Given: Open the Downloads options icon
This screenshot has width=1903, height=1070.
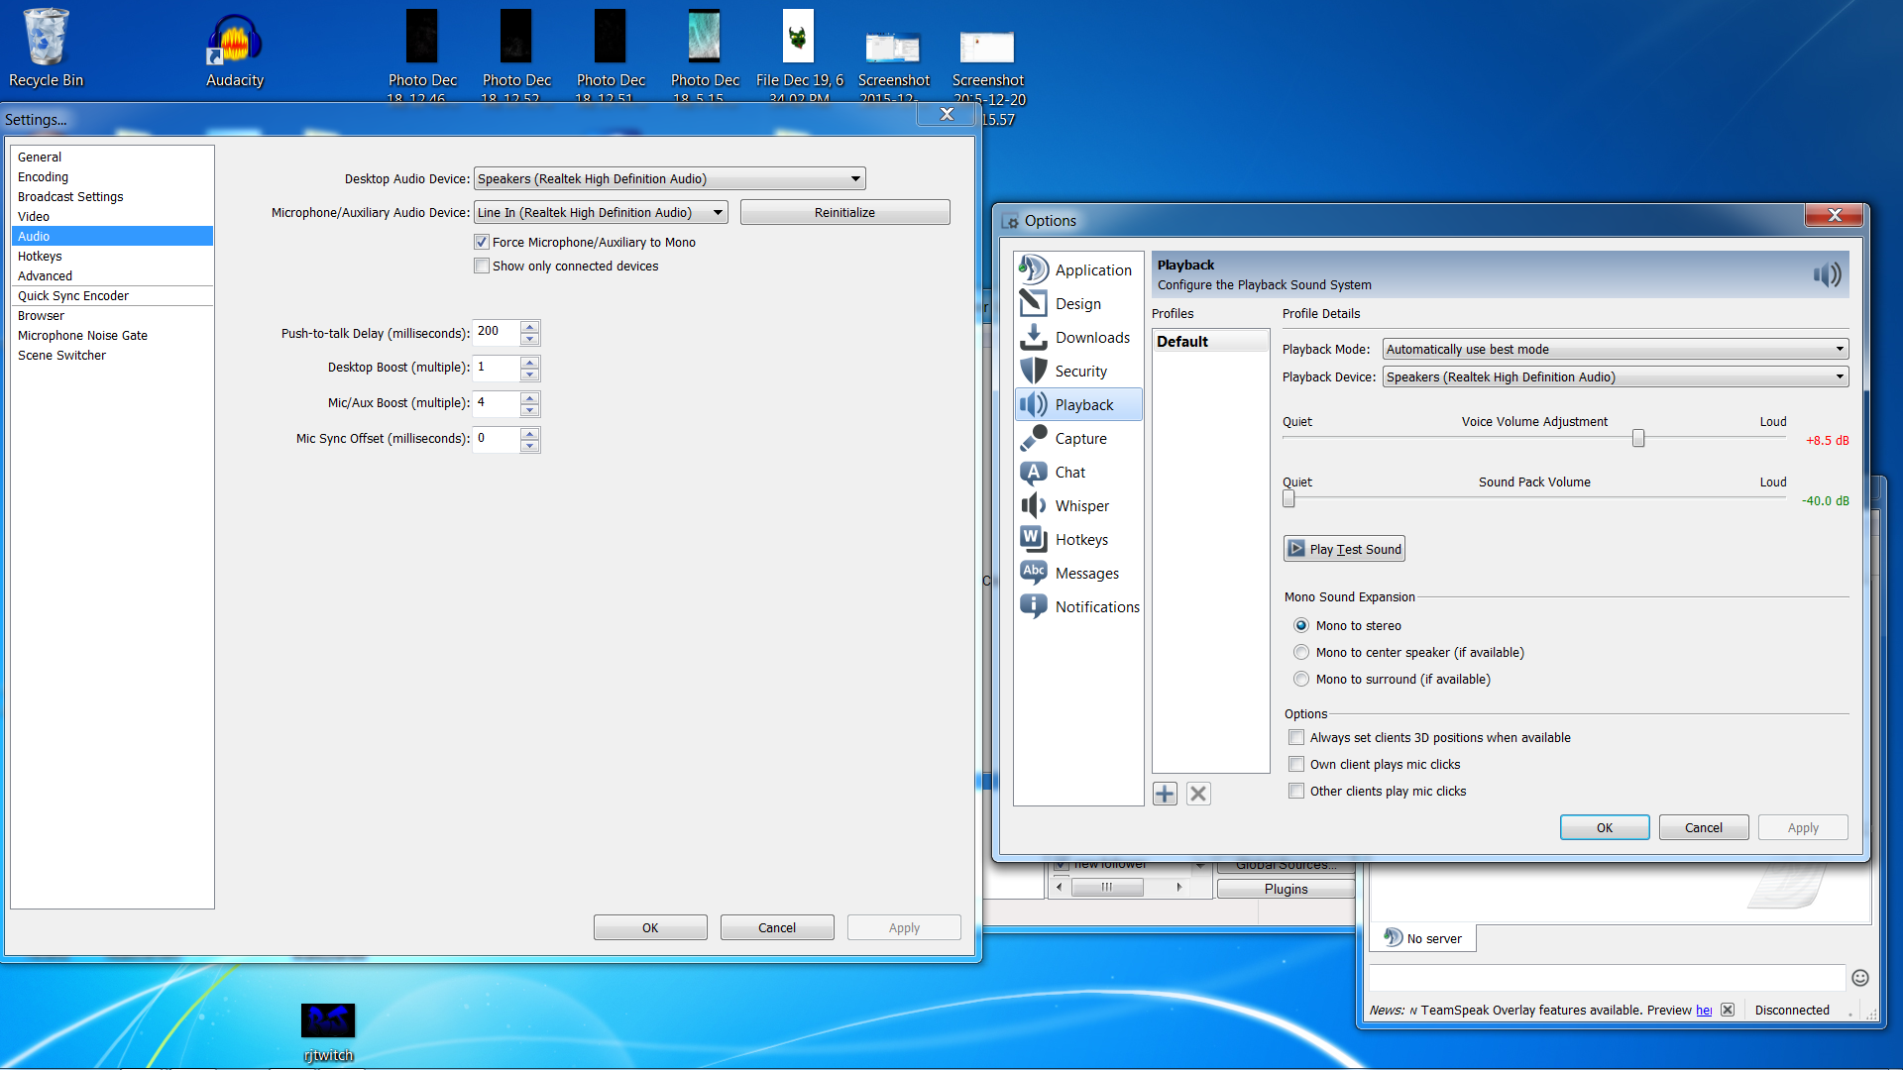Looking at the screenshot, I should (x=1034, y=337).
